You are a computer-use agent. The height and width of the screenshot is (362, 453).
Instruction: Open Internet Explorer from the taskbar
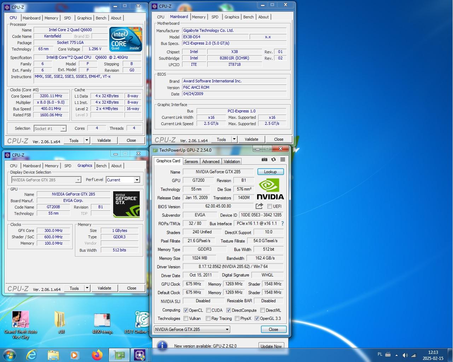(31, 355)
